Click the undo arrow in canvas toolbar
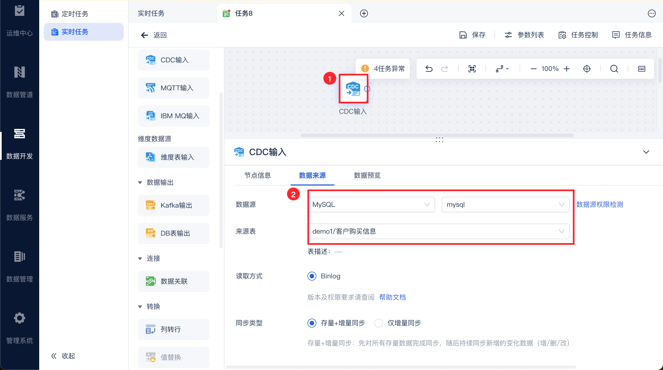The width and height of the screenshot is (663, 370). 429,69
